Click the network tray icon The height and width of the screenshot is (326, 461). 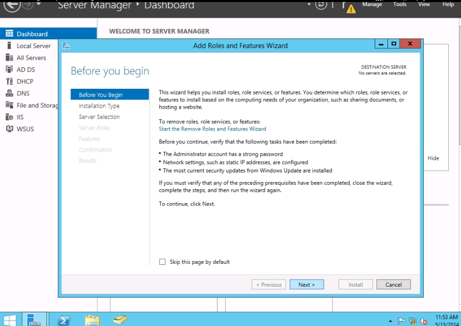point(413,321)
